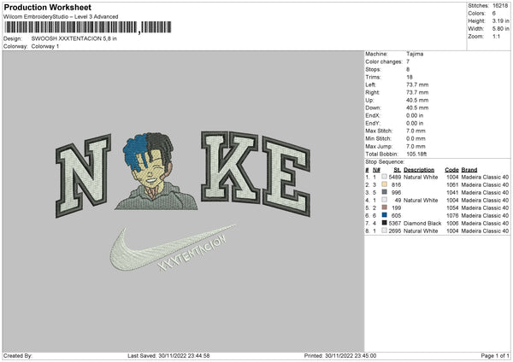Click the 'Brand' column header
The image size is (513, 362).
click(469, 170)
